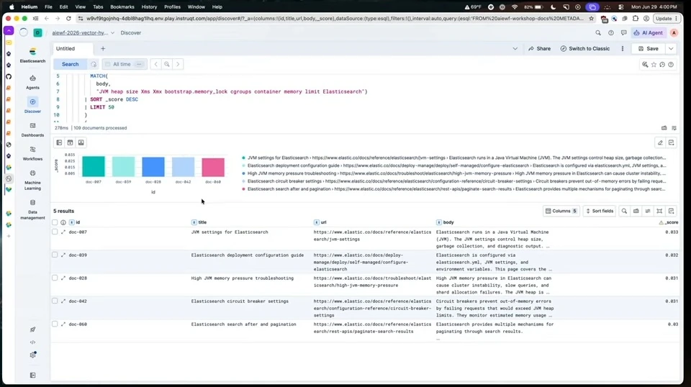Open the History menu in menu bar
The width and height of the screenshot is (691, 387).
click(x=149, y=6)
